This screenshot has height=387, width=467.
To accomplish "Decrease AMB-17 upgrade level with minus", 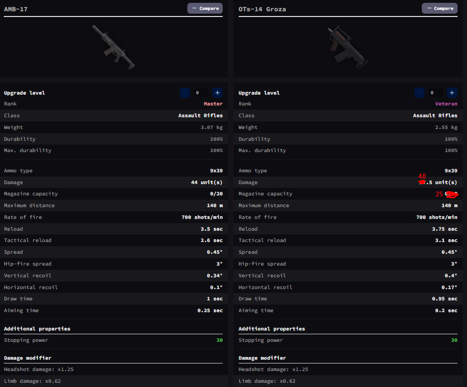I will [185, 93].
